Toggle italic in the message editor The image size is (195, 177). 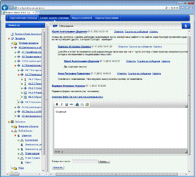click(x=62, y=104)
